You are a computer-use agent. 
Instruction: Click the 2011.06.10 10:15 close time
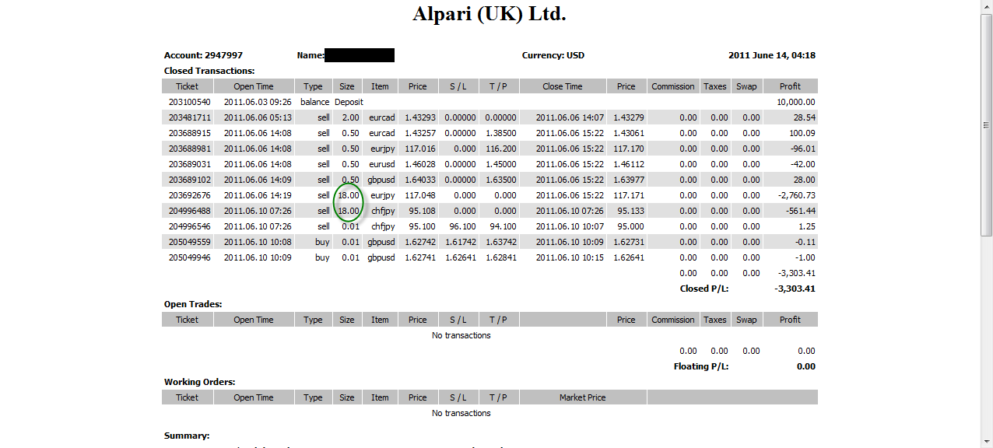570,257
